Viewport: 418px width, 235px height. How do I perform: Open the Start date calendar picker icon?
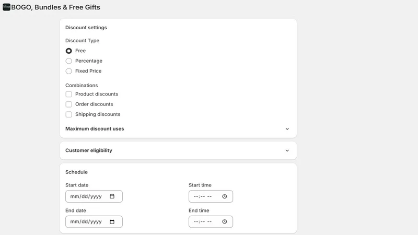point(112,196)
